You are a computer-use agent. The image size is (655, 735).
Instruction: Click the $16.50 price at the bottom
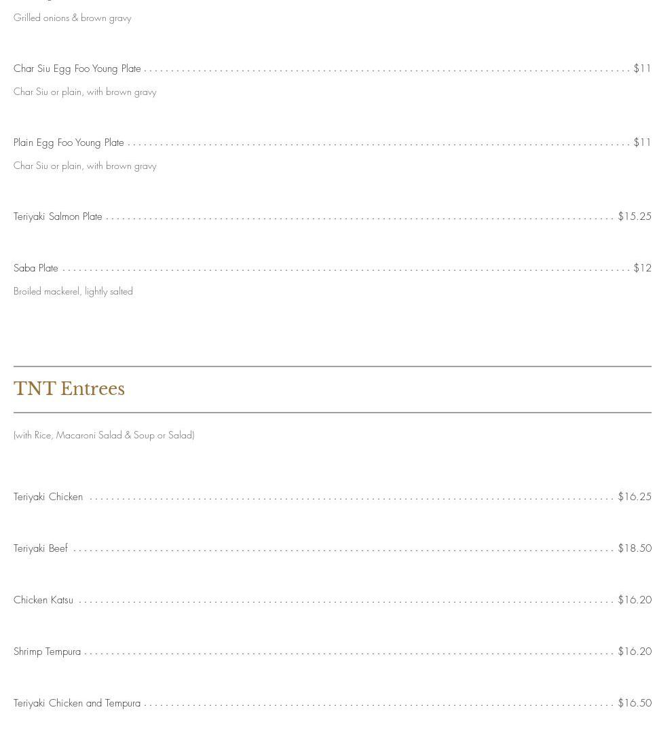point(635,703)
